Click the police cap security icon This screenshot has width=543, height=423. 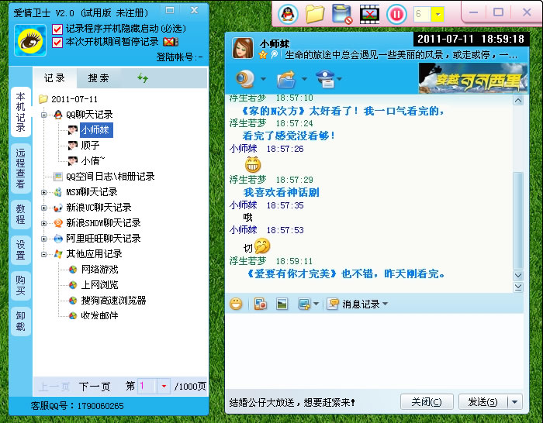[x=325, y=78]
